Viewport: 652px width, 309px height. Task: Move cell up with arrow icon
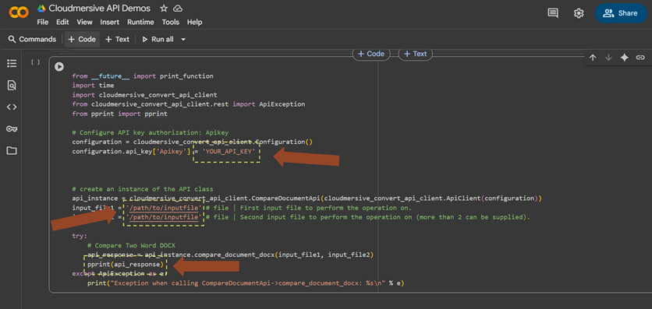(593, 58)
